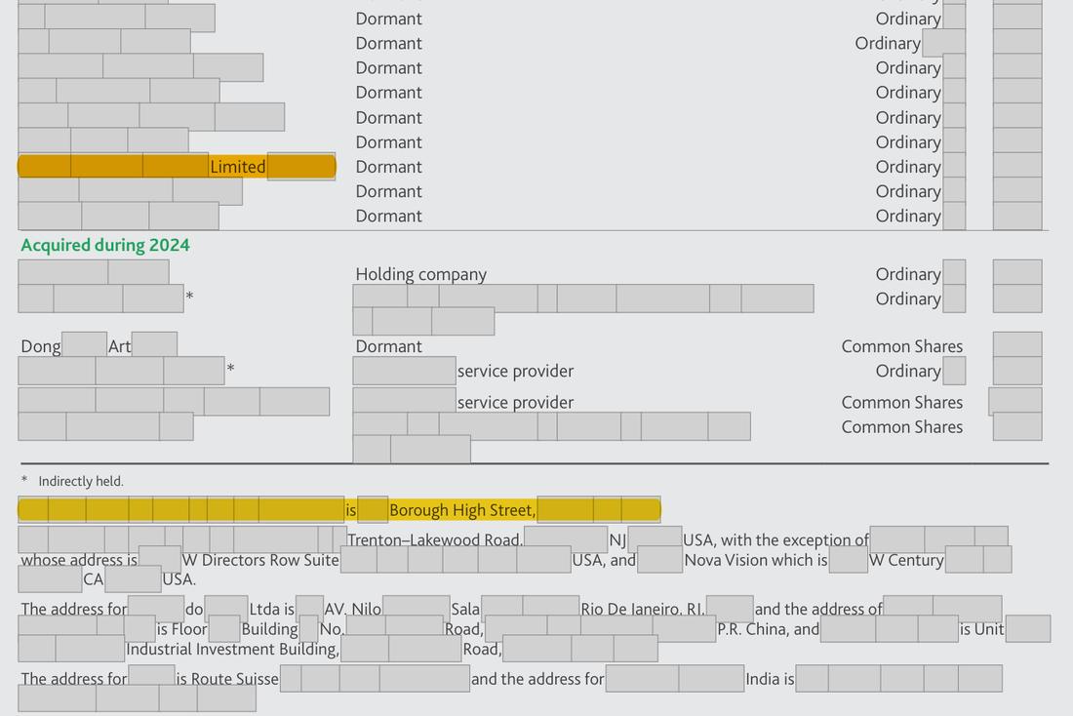Click the 'is Route Suisse' text
The width and height of the screenshot is (1073, 716).
(227, 679)
